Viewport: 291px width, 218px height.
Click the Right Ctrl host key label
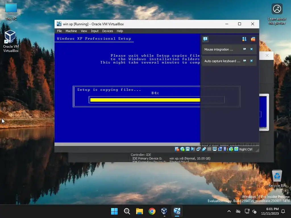(x=246, y=149)
